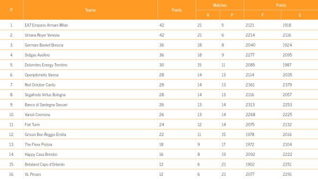Select Red October Cantù team

point(40,85)
